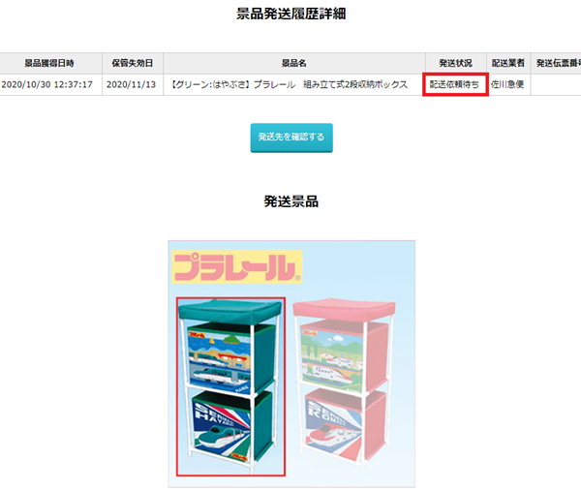Viewport: 581px width, 491px height.
Task: Open the faded pink Komachi storage box image
Action: [x=344, y=382]
